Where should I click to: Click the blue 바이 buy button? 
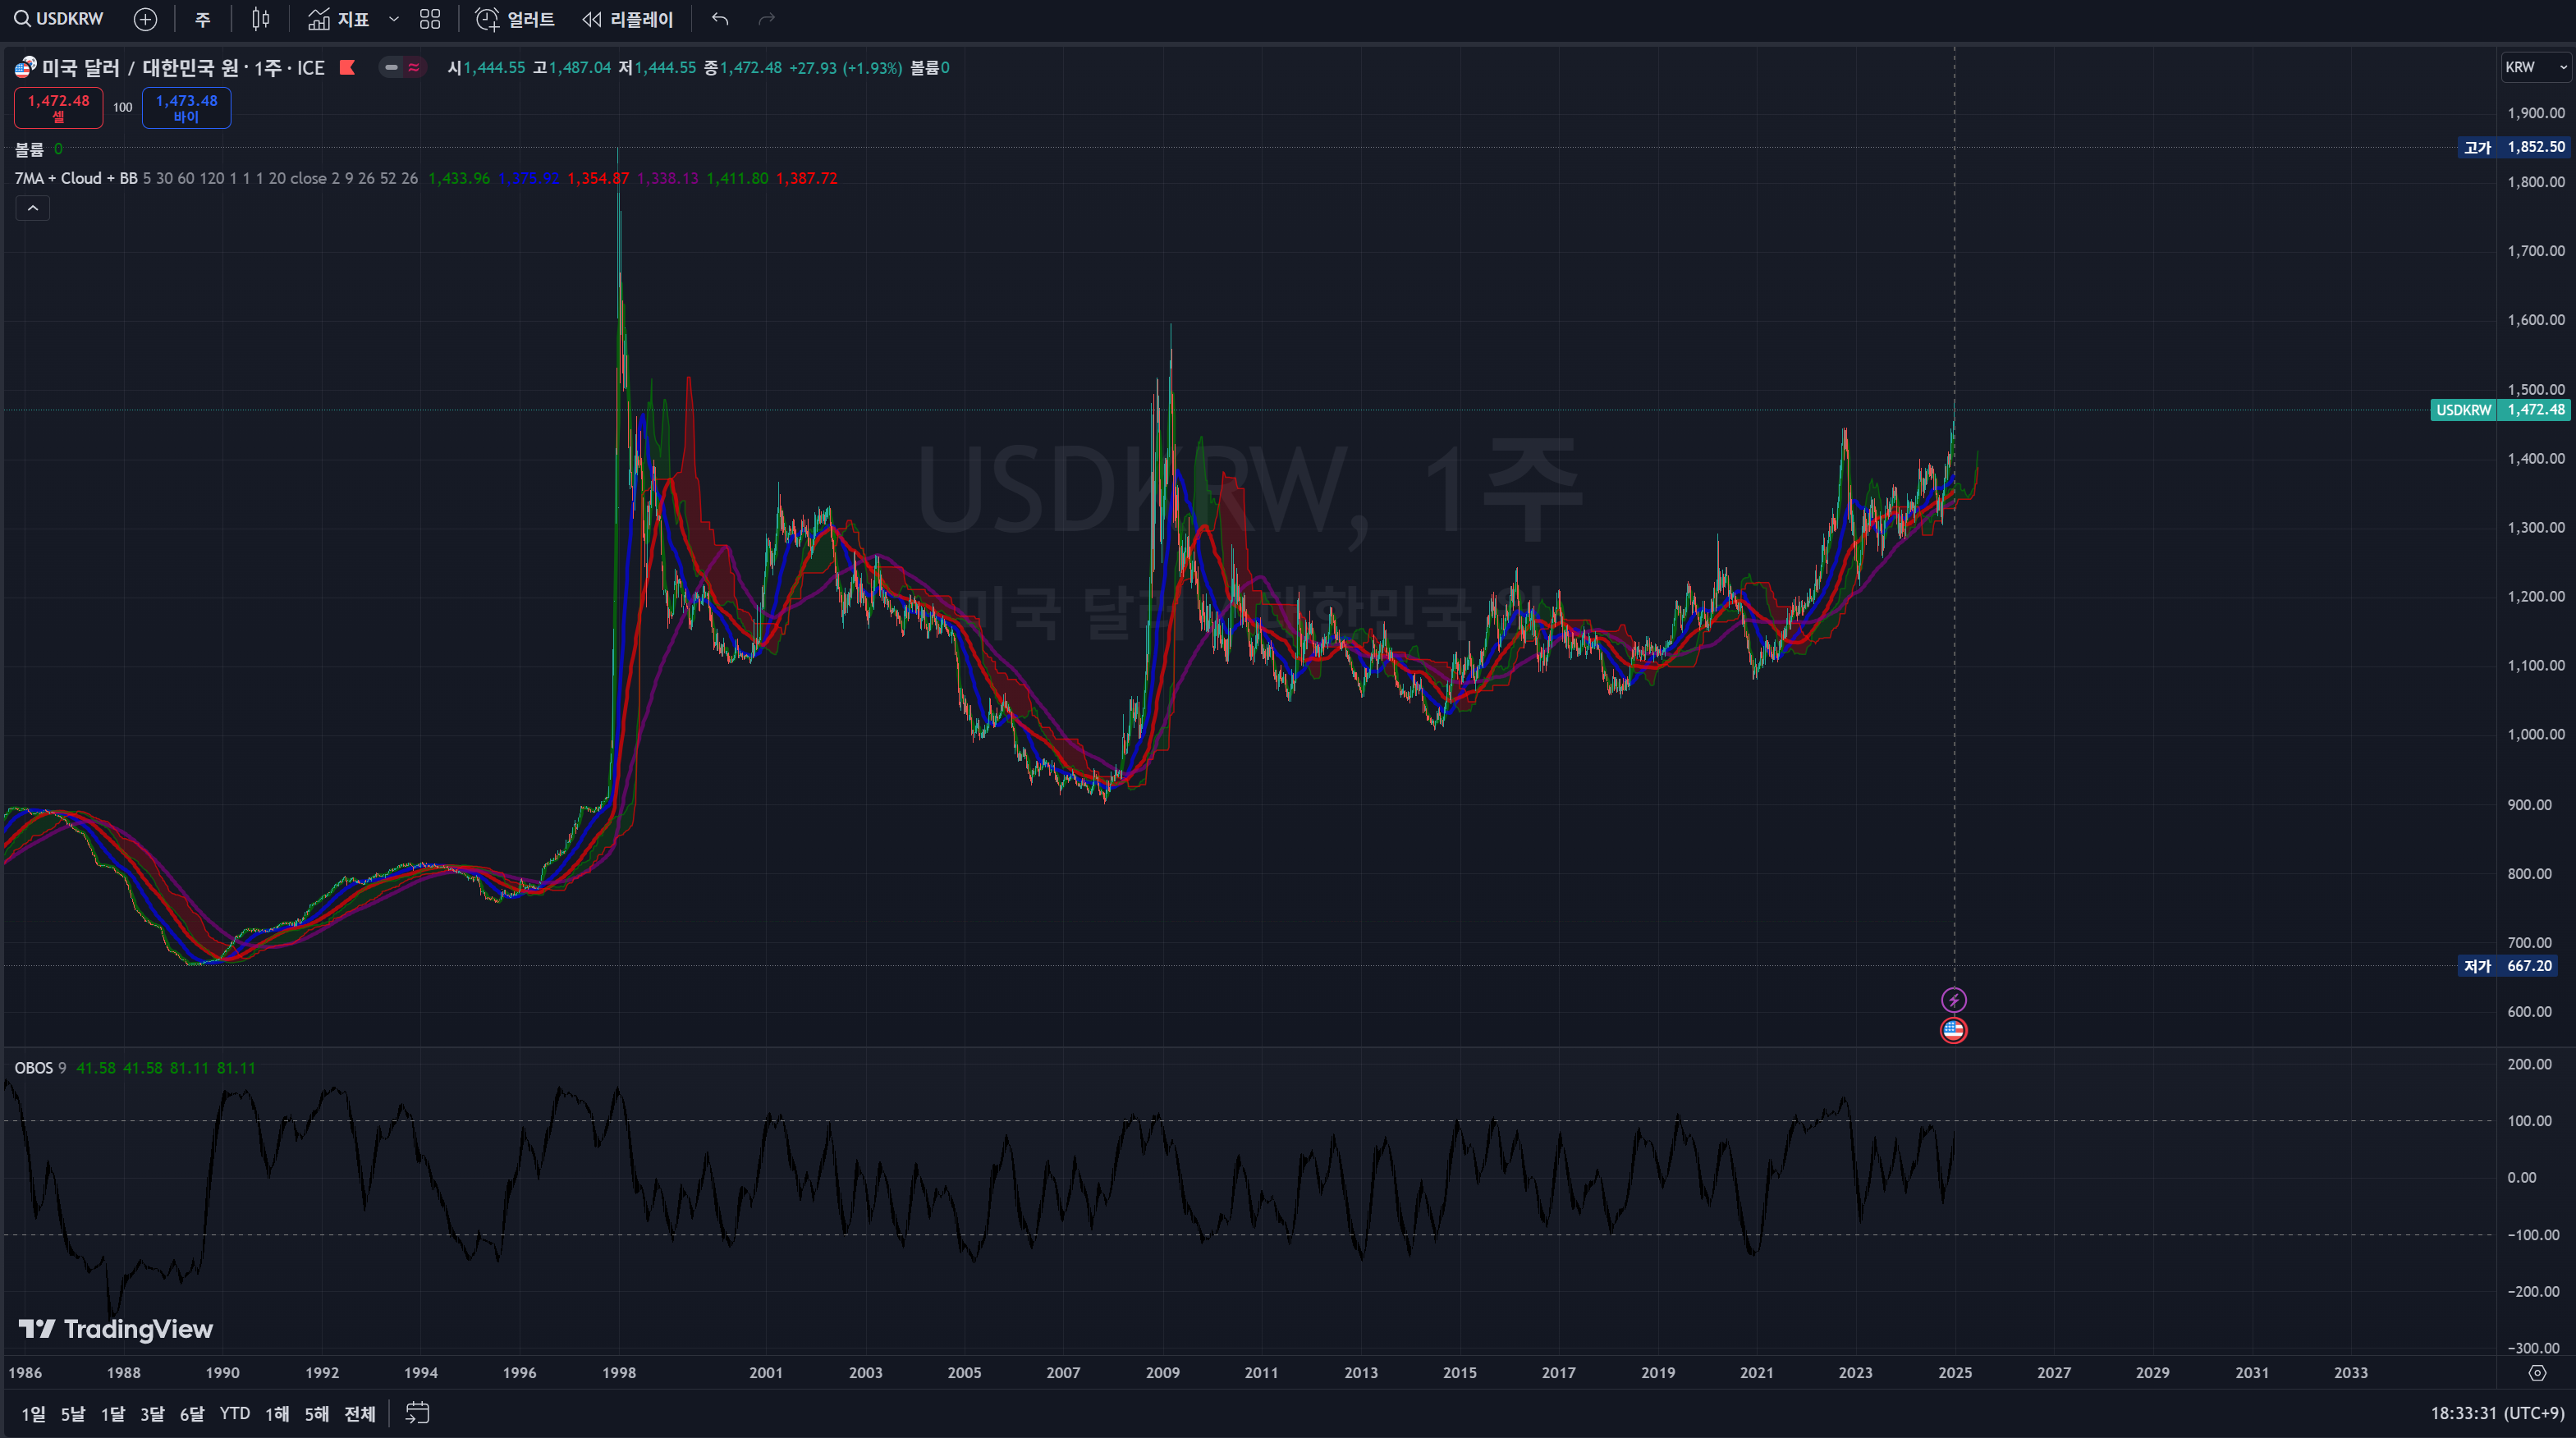(186, 108)
